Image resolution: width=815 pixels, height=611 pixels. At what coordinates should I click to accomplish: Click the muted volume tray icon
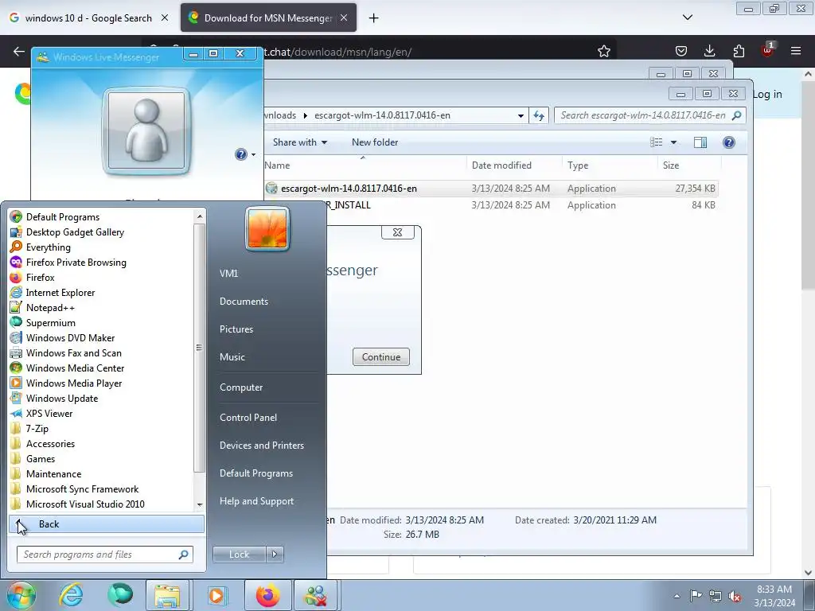(x=735, y=596)
